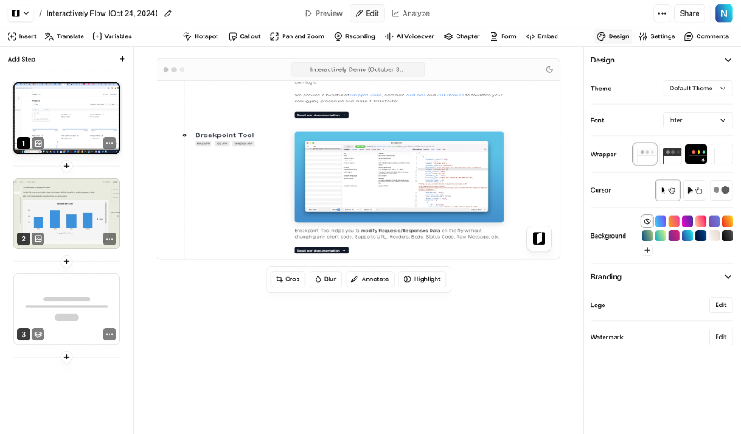Viewport: 741px width, 434px height.
Task: Select the small arrow and hand cursor style
Action: (668, 190)
